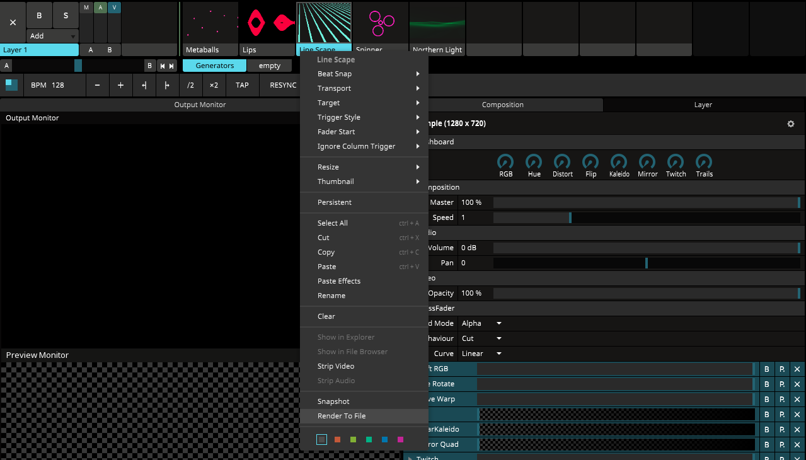Bypass the Rotate effect with its B
The height and width of the screenshot is (460, 806).
[x=767, y=384]
